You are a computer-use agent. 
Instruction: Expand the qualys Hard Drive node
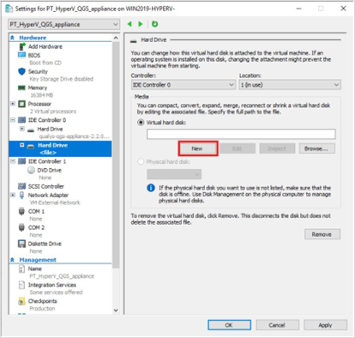click(x=21, y=129)
